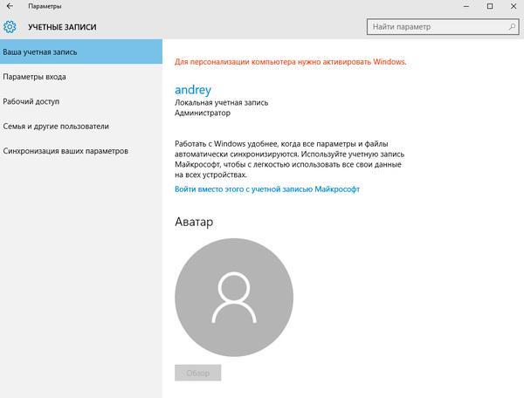Image resolution: width=524 pixels, height=398 pixels.
Task: Click the 'Параметры' window title text
Action: [x=45, y=6]
